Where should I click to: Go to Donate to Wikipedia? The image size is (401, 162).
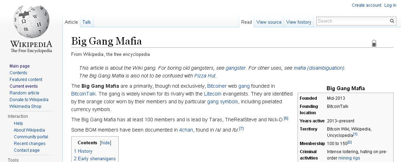[x=29, y=99]
